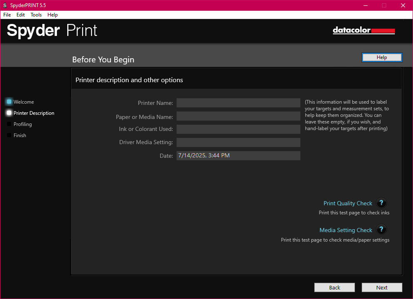Image resolution: width=413 pixels, height=299 pixels.
Task: Click 'Print this test page to check inks' text
Action: [354, 213]
